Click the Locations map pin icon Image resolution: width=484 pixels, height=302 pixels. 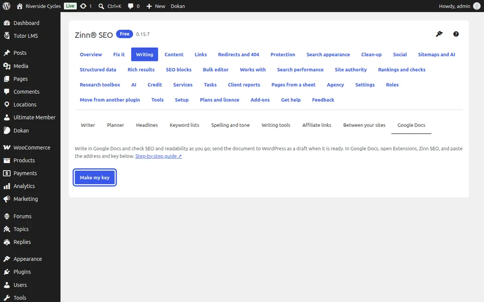(x=7, y=105)
